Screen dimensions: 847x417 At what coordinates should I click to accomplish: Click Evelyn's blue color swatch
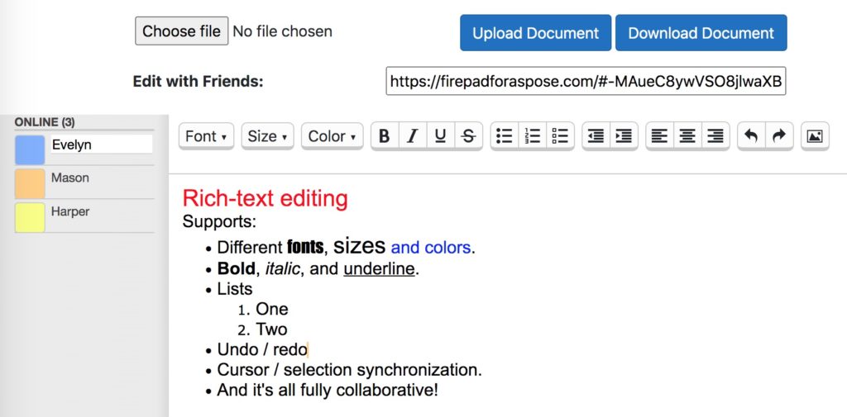pos(30,150)
